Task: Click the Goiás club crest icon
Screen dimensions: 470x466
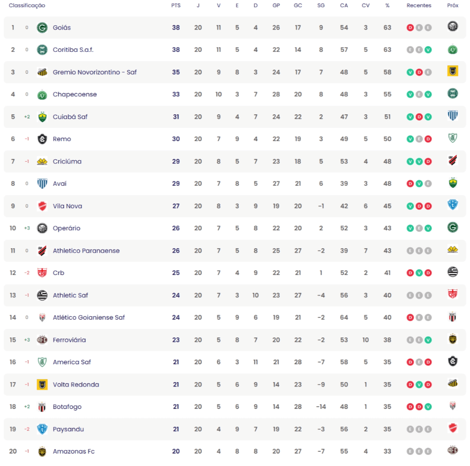Action: coord(42,28)
